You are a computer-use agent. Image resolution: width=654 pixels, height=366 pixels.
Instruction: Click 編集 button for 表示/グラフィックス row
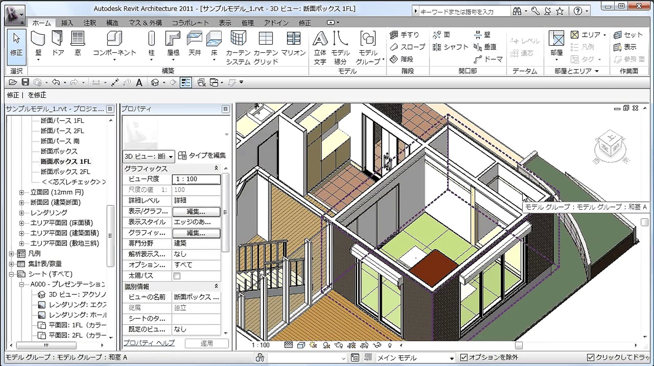point(196,211)
